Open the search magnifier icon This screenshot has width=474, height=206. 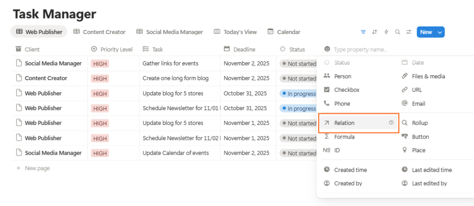click(397, 32)
